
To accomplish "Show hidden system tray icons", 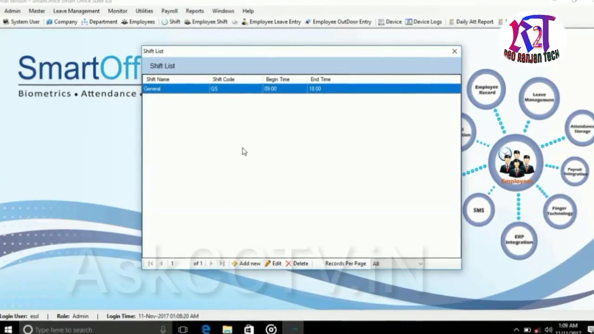I will (516, 330).
